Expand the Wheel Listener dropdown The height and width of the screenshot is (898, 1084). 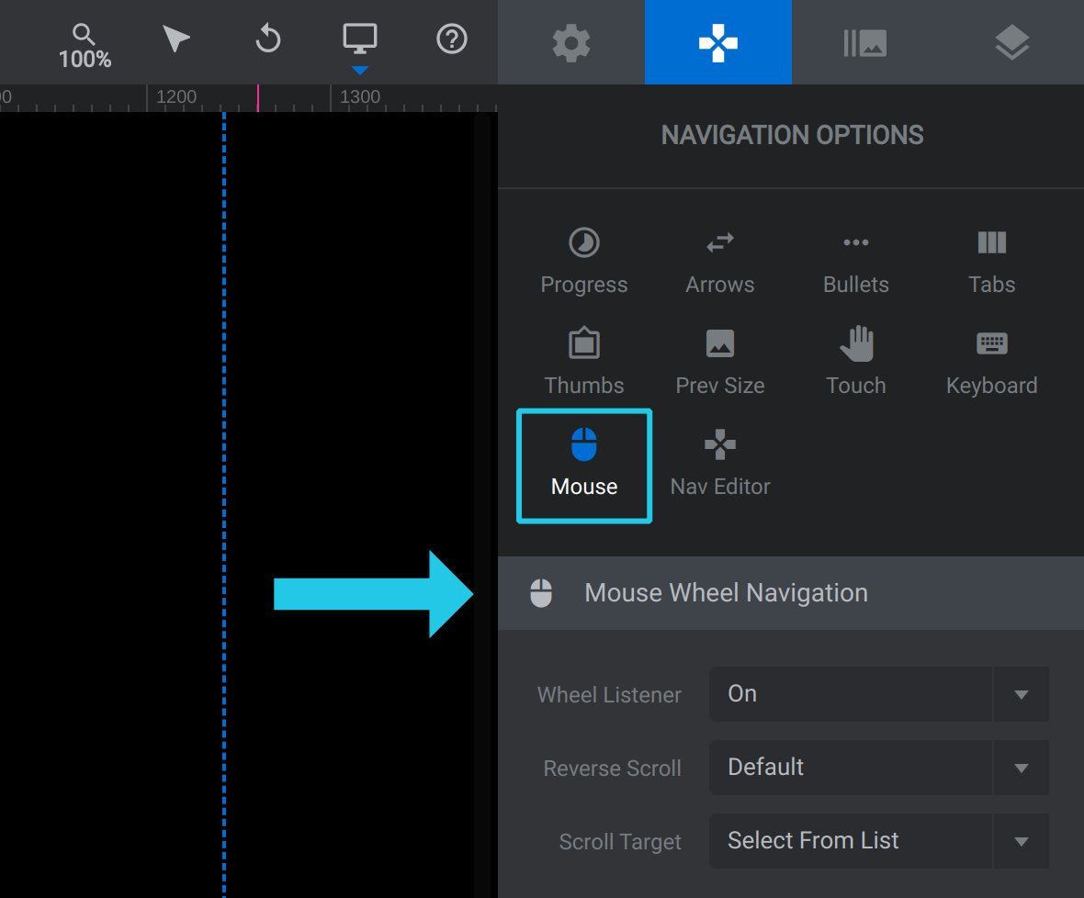878,694
